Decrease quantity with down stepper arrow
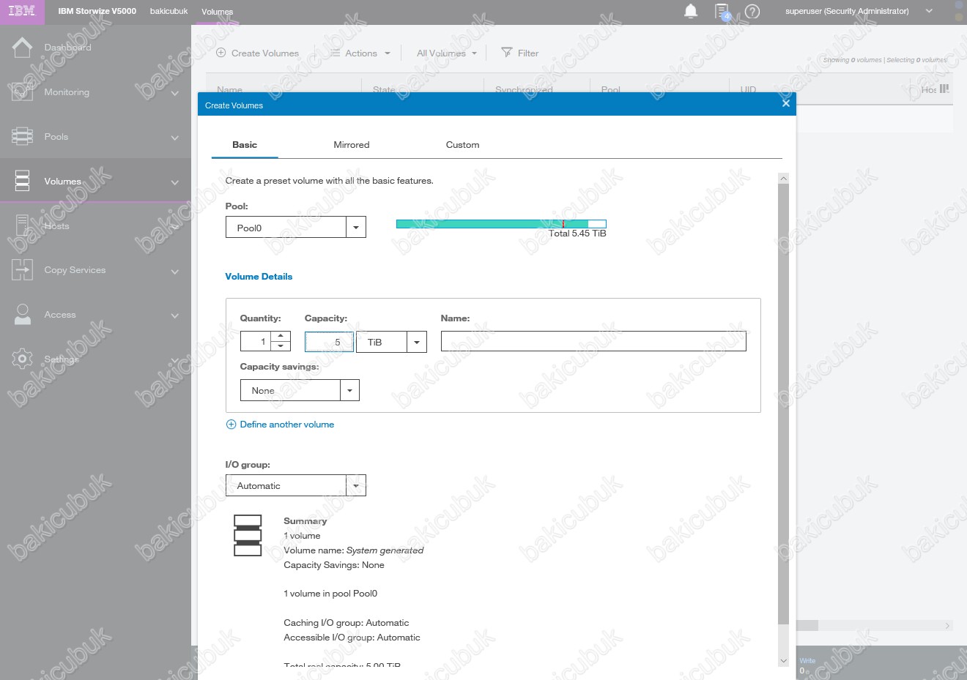This screenshot has height=680, width=967. (281, 346)
